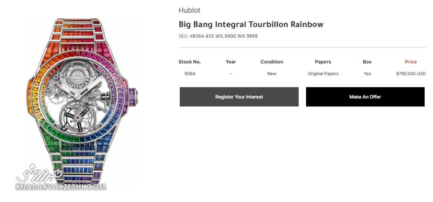This screenshot has height=202, width=433.
Task: Click the Papers column header
Action: click(323, 62)
